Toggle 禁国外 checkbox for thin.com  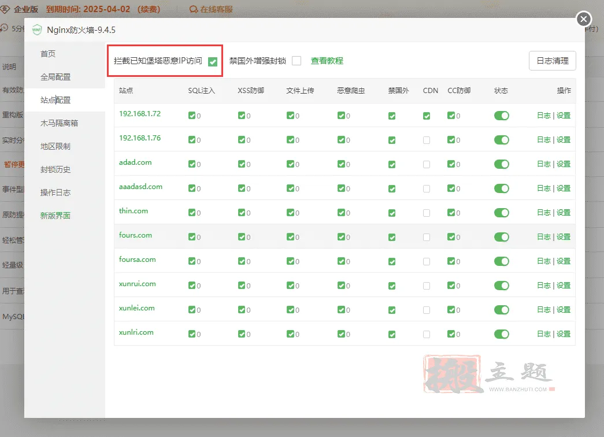(x=392, y=213)
